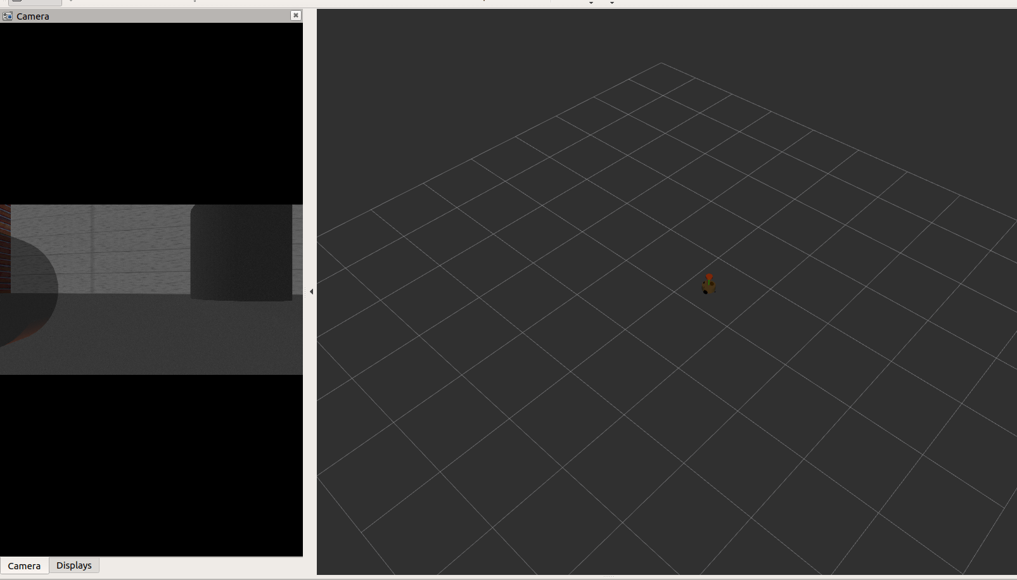Close the Camera panel

pos(296,15)
